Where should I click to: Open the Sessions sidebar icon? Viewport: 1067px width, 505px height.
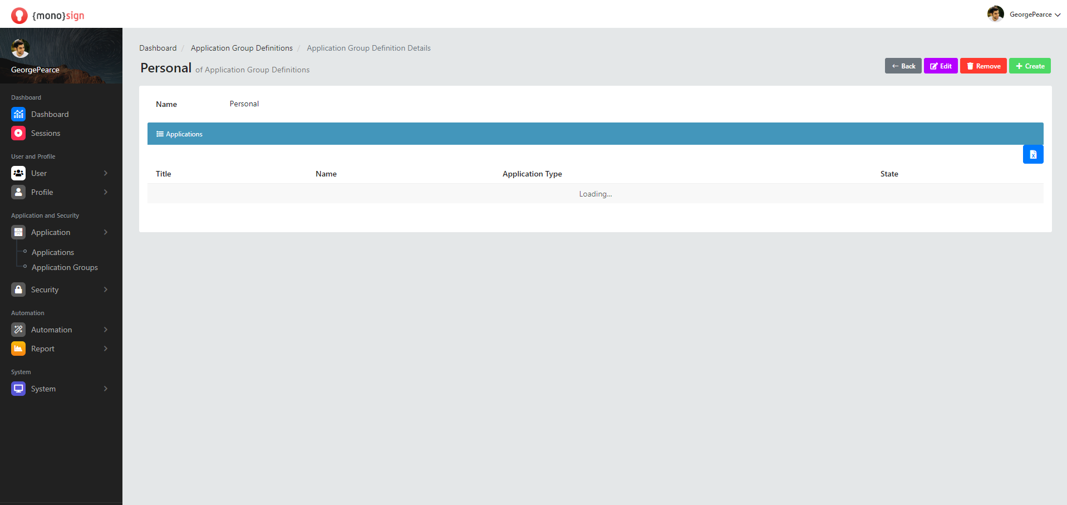tap(18, 133)
